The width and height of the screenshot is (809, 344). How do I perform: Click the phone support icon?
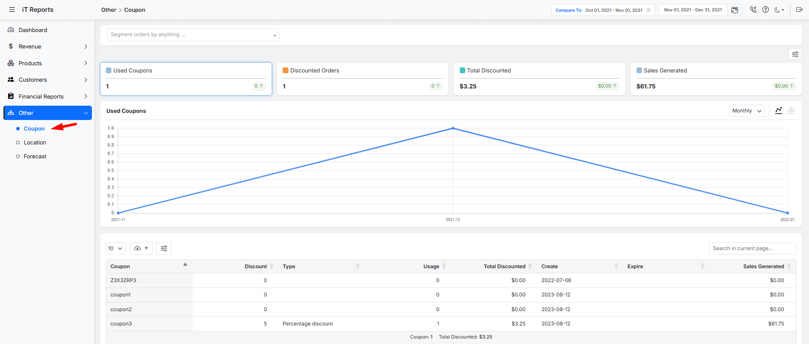753,10
